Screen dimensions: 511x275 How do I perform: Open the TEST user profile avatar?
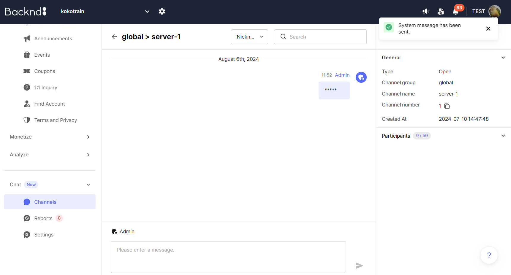tap(494, 11)
